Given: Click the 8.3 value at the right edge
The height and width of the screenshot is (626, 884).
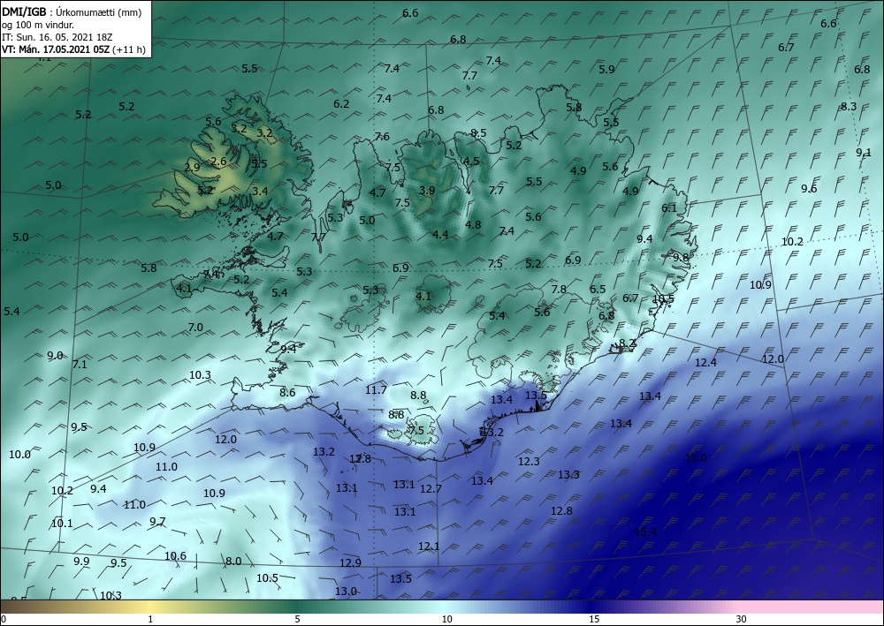Looking at the screenshot, I should (x=849, y=107).
